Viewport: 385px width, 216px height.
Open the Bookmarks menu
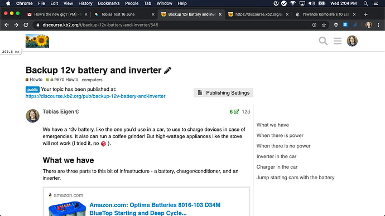click(109, 3)
